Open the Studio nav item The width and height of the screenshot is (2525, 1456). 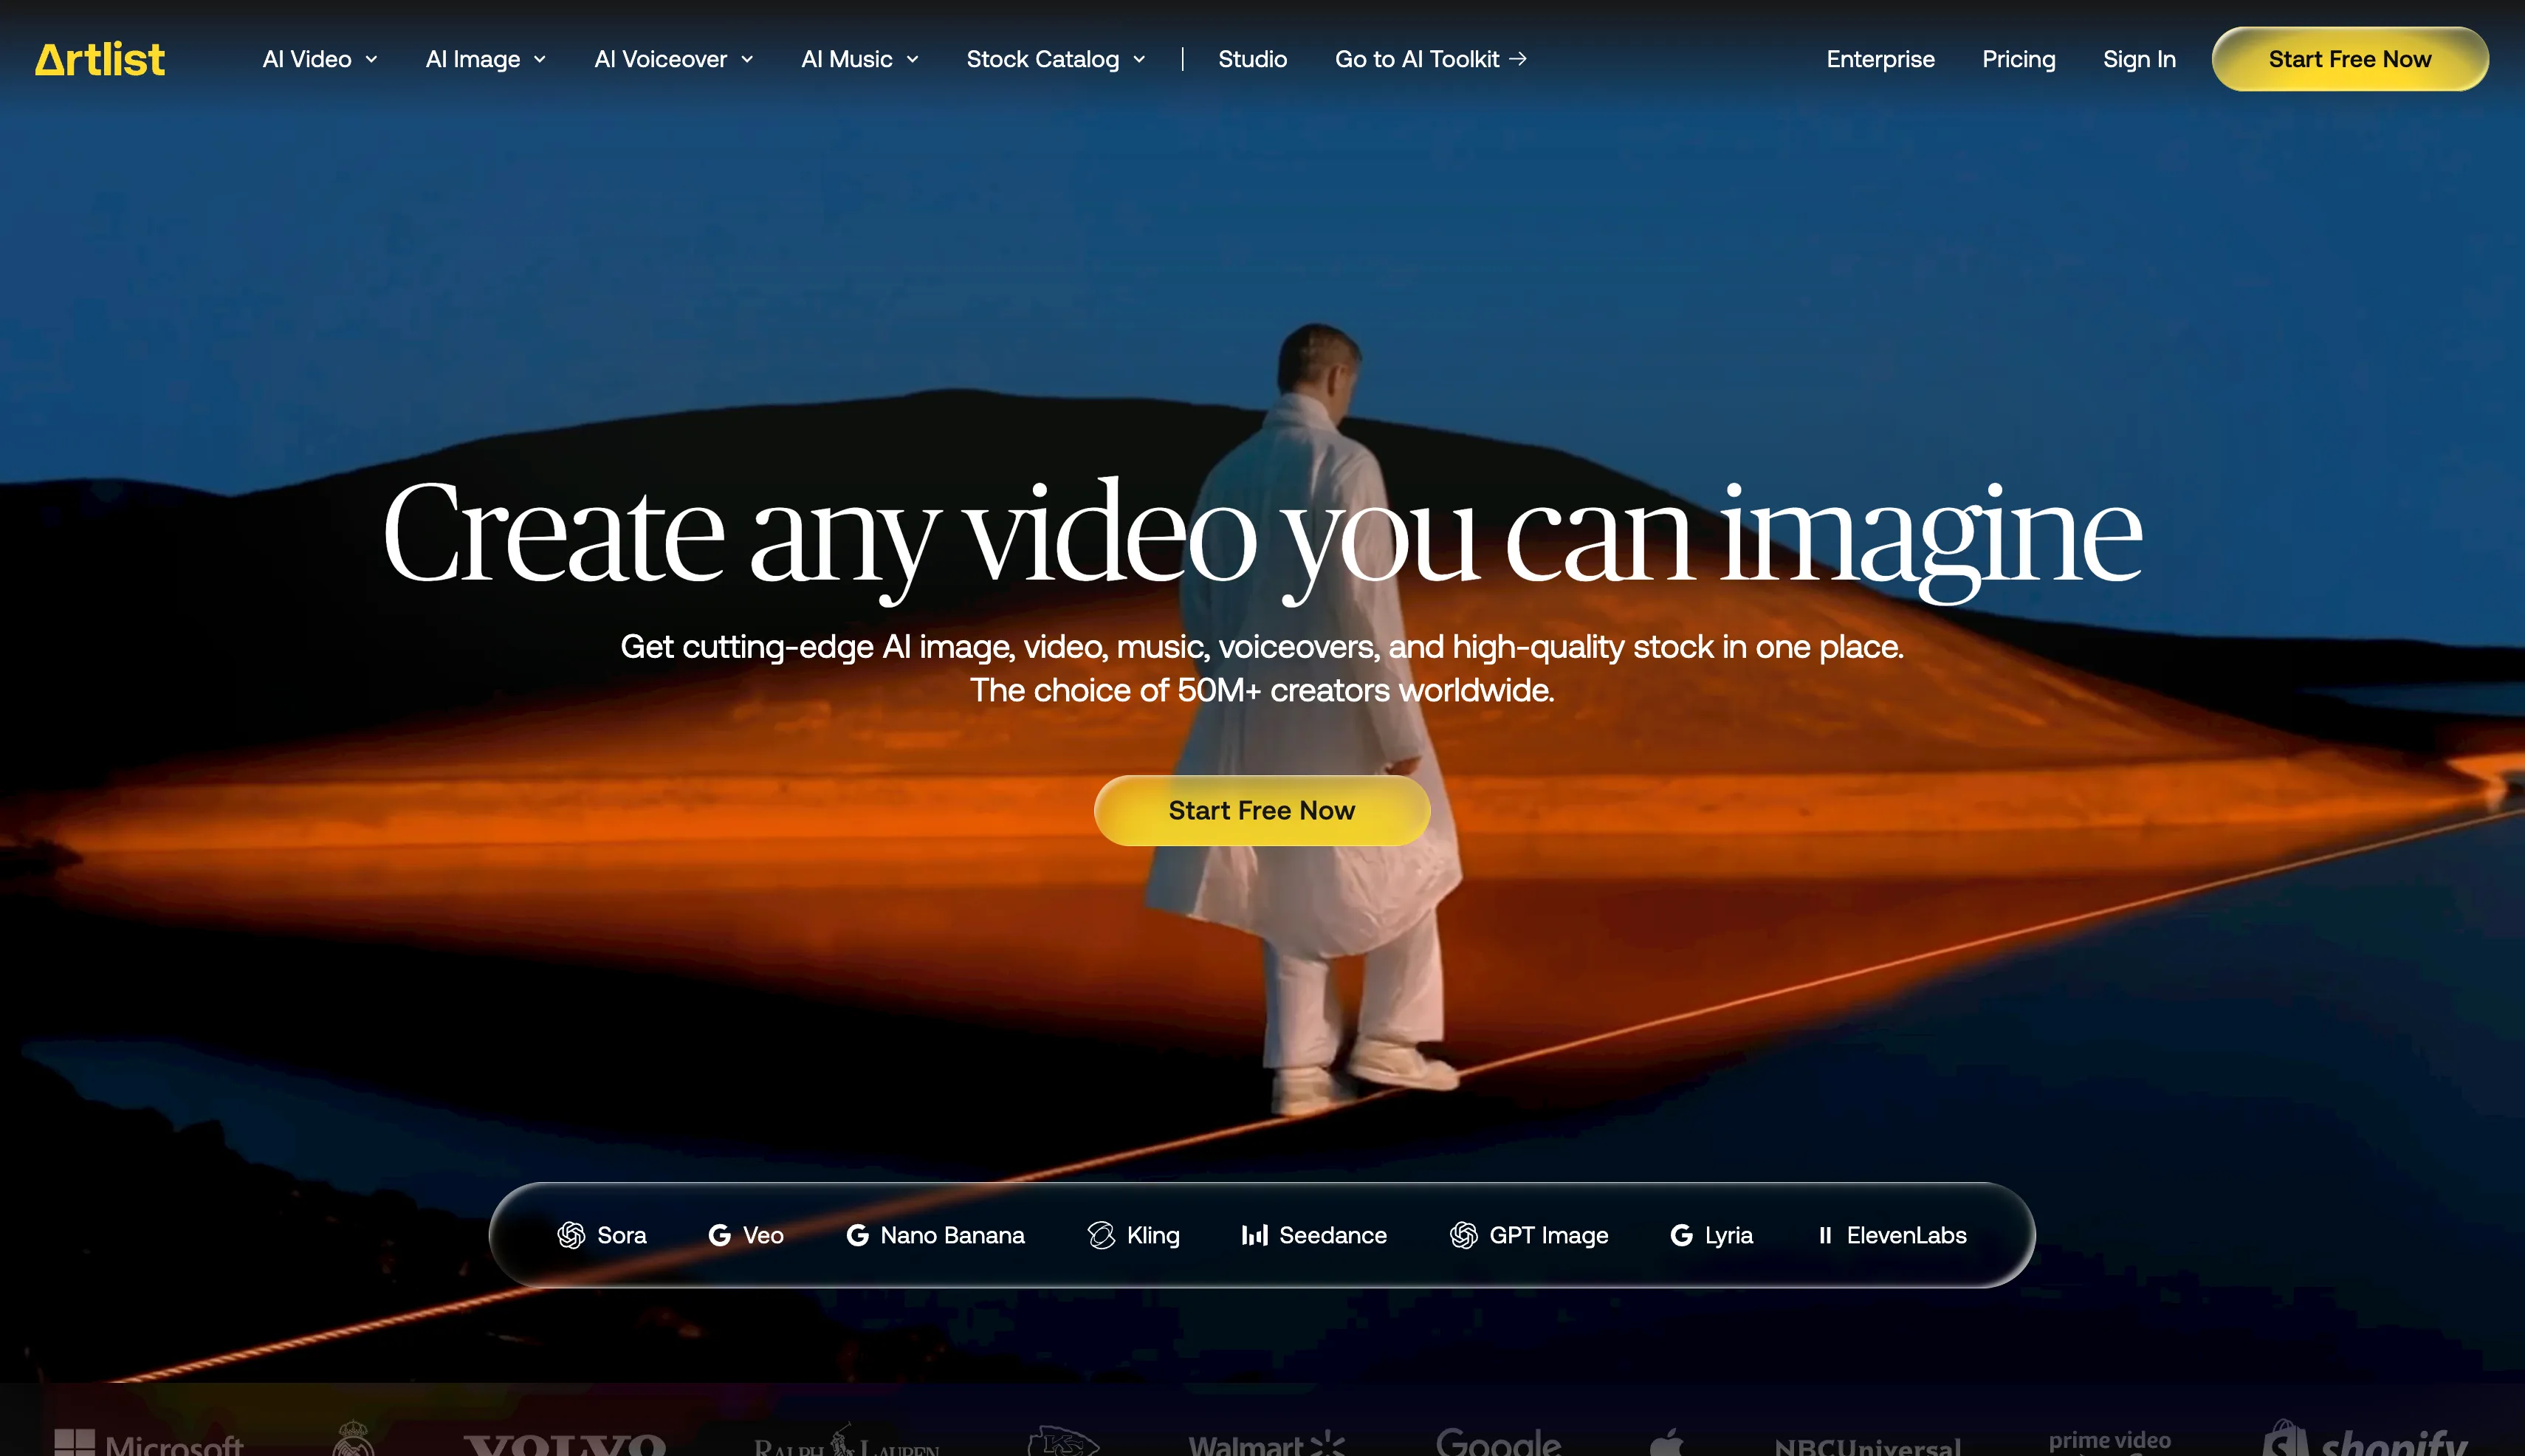1252,59
